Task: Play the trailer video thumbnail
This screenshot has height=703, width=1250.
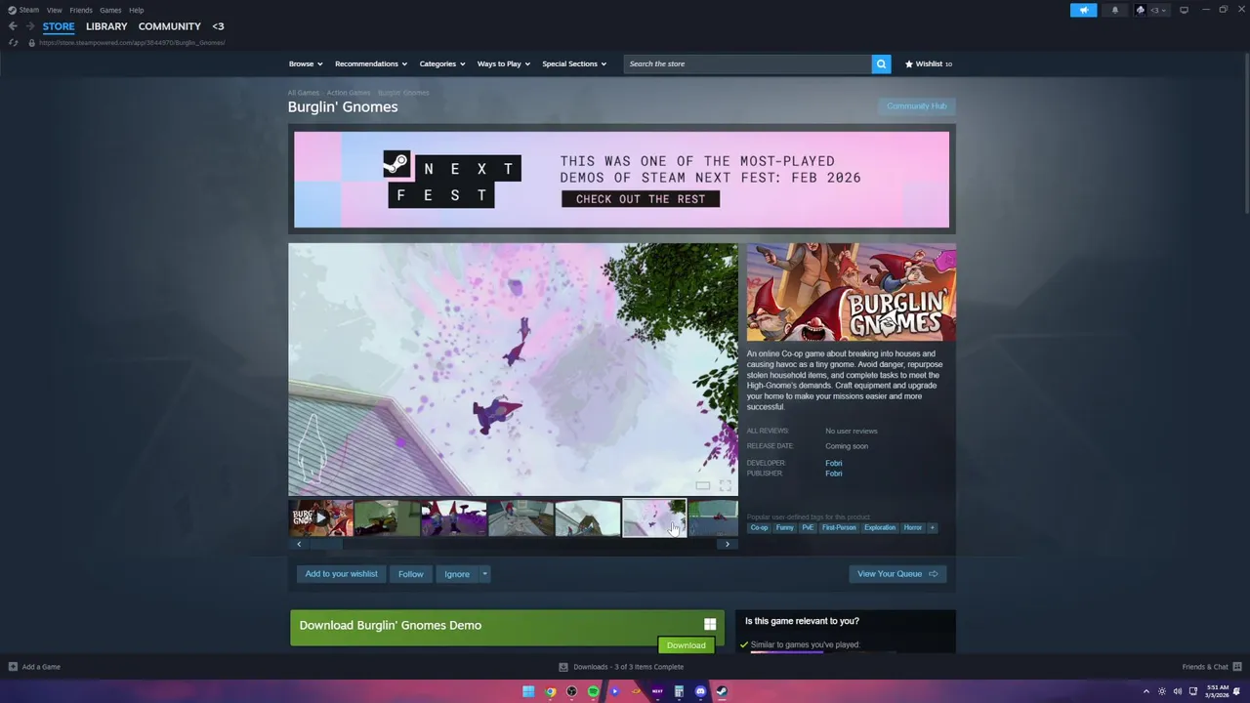Action: click(320, 518)
